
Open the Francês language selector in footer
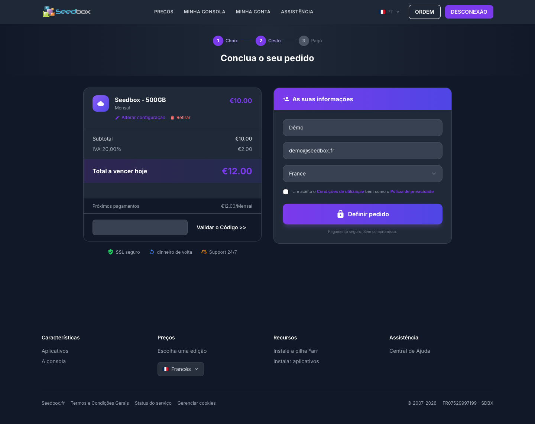pos(181,369)
